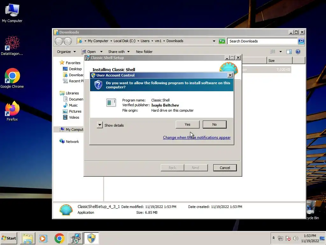Sort by the Size column header
The height and width of the screenshot is (245, 326).
[280, 61]
